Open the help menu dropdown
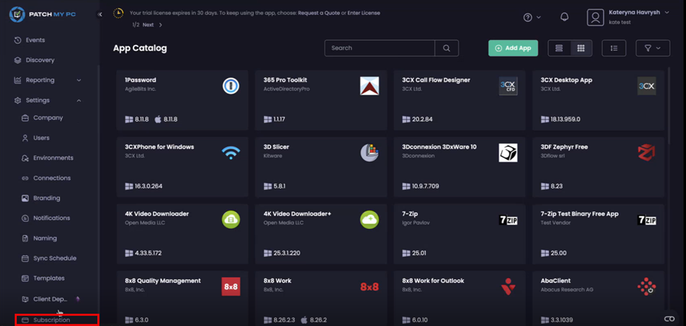Screen dimensions: 686x326 tap(532, 17)
